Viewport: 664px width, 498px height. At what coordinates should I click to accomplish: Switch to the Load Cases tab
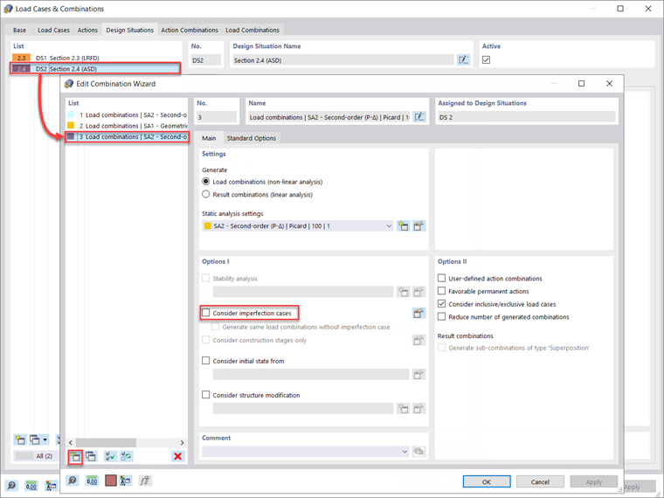click(x=53, y=30)
